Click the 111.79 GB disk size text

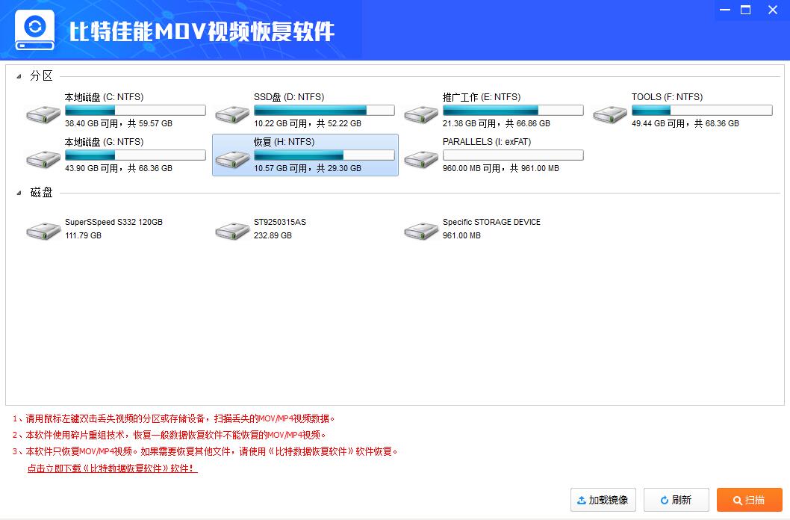(83, 235)
